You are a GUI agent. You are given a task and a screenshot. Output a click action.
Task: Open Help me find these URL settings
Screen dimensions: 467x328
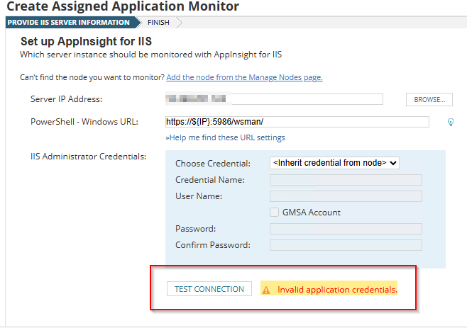[x=225, y=137]
